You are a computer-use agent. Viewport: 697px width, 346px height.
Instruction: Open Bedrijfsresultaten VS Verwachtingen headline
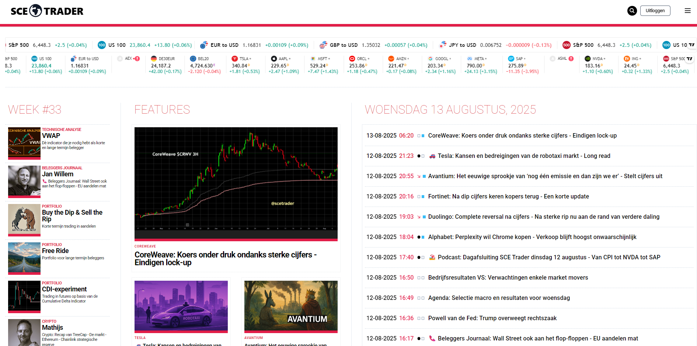508,278
